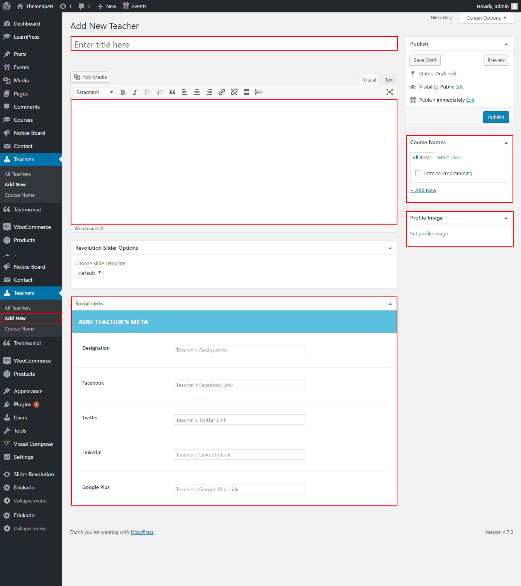Open the Paragraph format dropdown
Screen dimensions: 521x586
click(94, 92)
